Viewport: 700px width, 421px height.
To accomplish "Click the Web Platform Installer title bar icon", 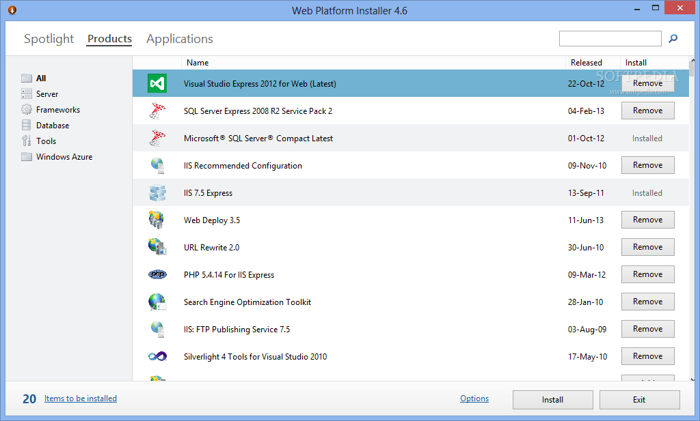I will 12,10.
